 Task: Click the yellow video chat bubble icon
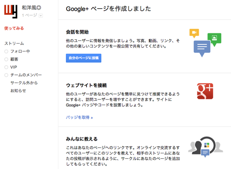click(x=194, y=33)
